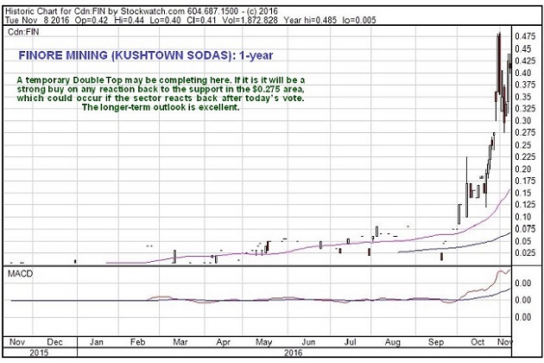Click the 'strong buy on any reaction back' line
The width and height of the screenshot is (544, 363).
point(161,89)
